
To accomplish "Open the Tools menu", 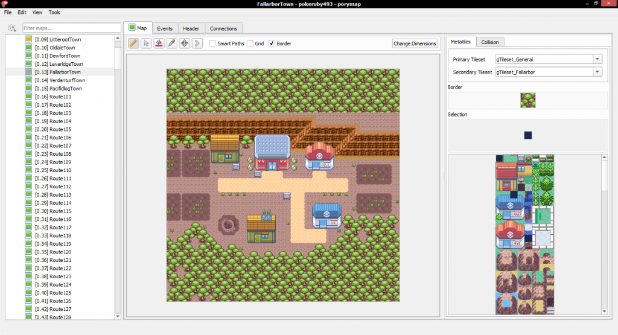I will [x=54, y=12].
